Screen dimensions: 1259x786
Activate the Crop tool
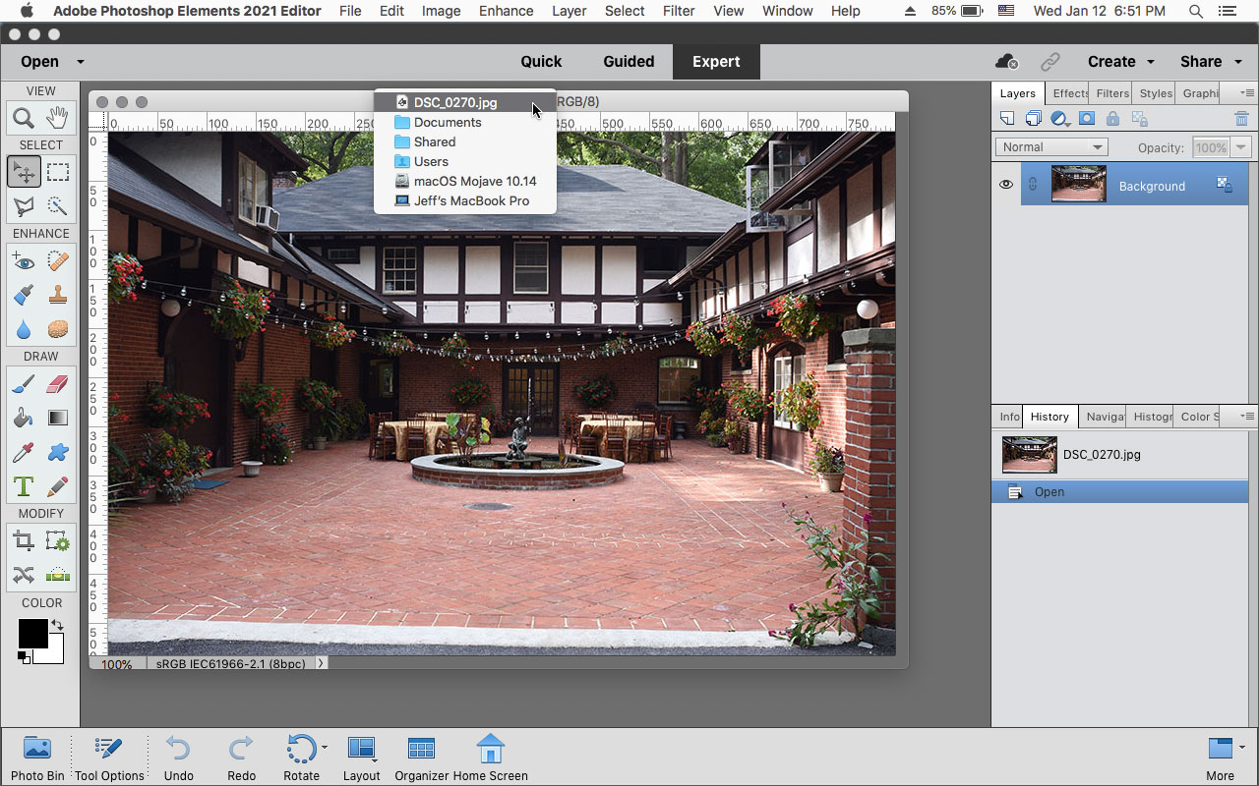25,540
